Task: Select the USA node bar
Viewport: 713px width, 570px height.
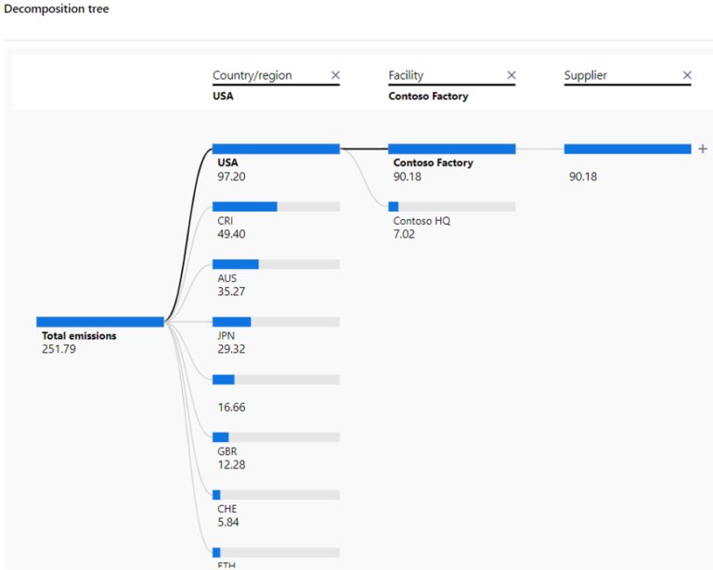Action: click(x=276, y=149)
